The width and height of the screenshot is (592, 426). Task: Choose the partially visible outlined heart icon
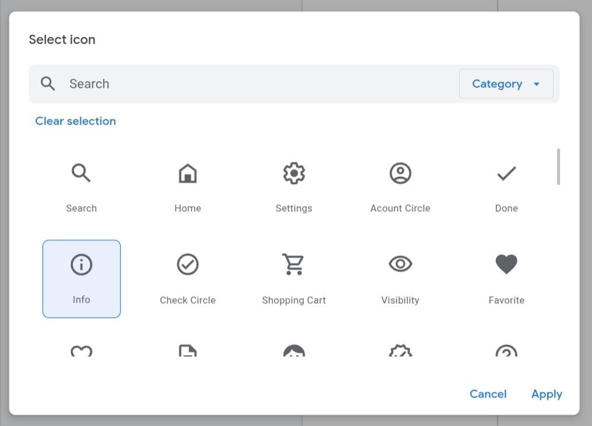click(x=81, y=351)
